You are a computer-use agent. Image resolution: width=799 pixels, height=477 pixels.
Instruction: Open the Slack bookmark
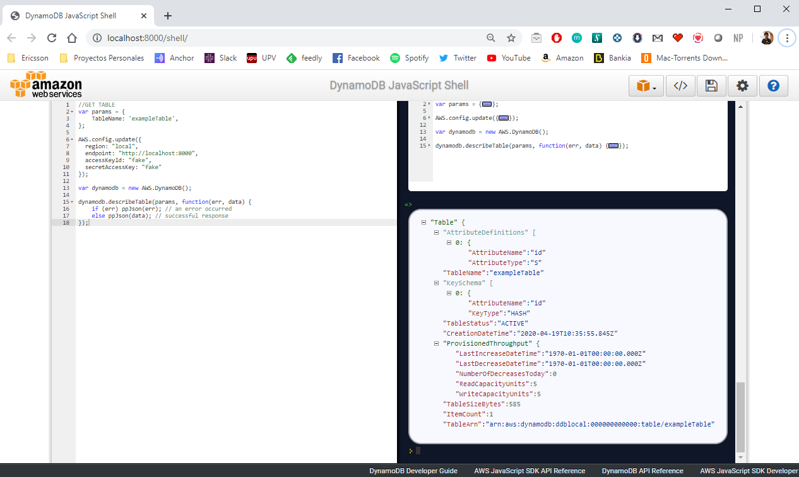click(x=221, y=58)
